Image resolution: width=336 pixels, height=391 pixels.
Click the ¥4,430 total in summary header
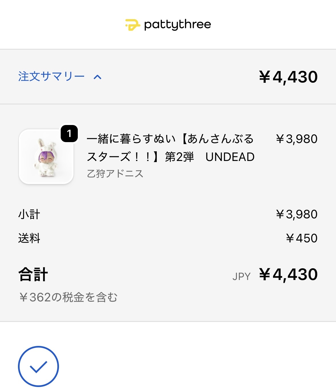(x=288, y=77)
